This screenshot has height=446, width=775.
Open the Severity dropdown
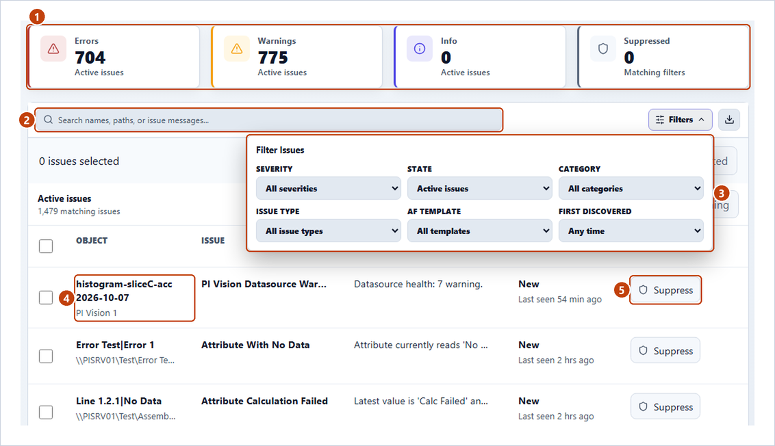tap(328, 188)
